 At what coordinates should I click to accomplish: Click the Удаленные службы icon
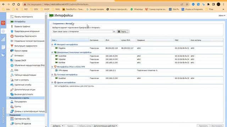[x=12, y=85]
